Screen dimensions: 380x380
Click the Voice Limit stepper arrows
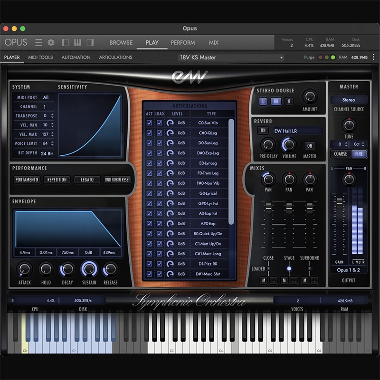(x=52, y=143)
